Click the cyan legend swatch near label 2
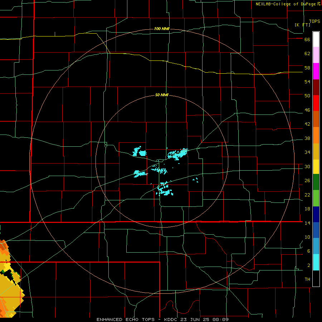This screenshot has width=322, height=322. point(316,262)
